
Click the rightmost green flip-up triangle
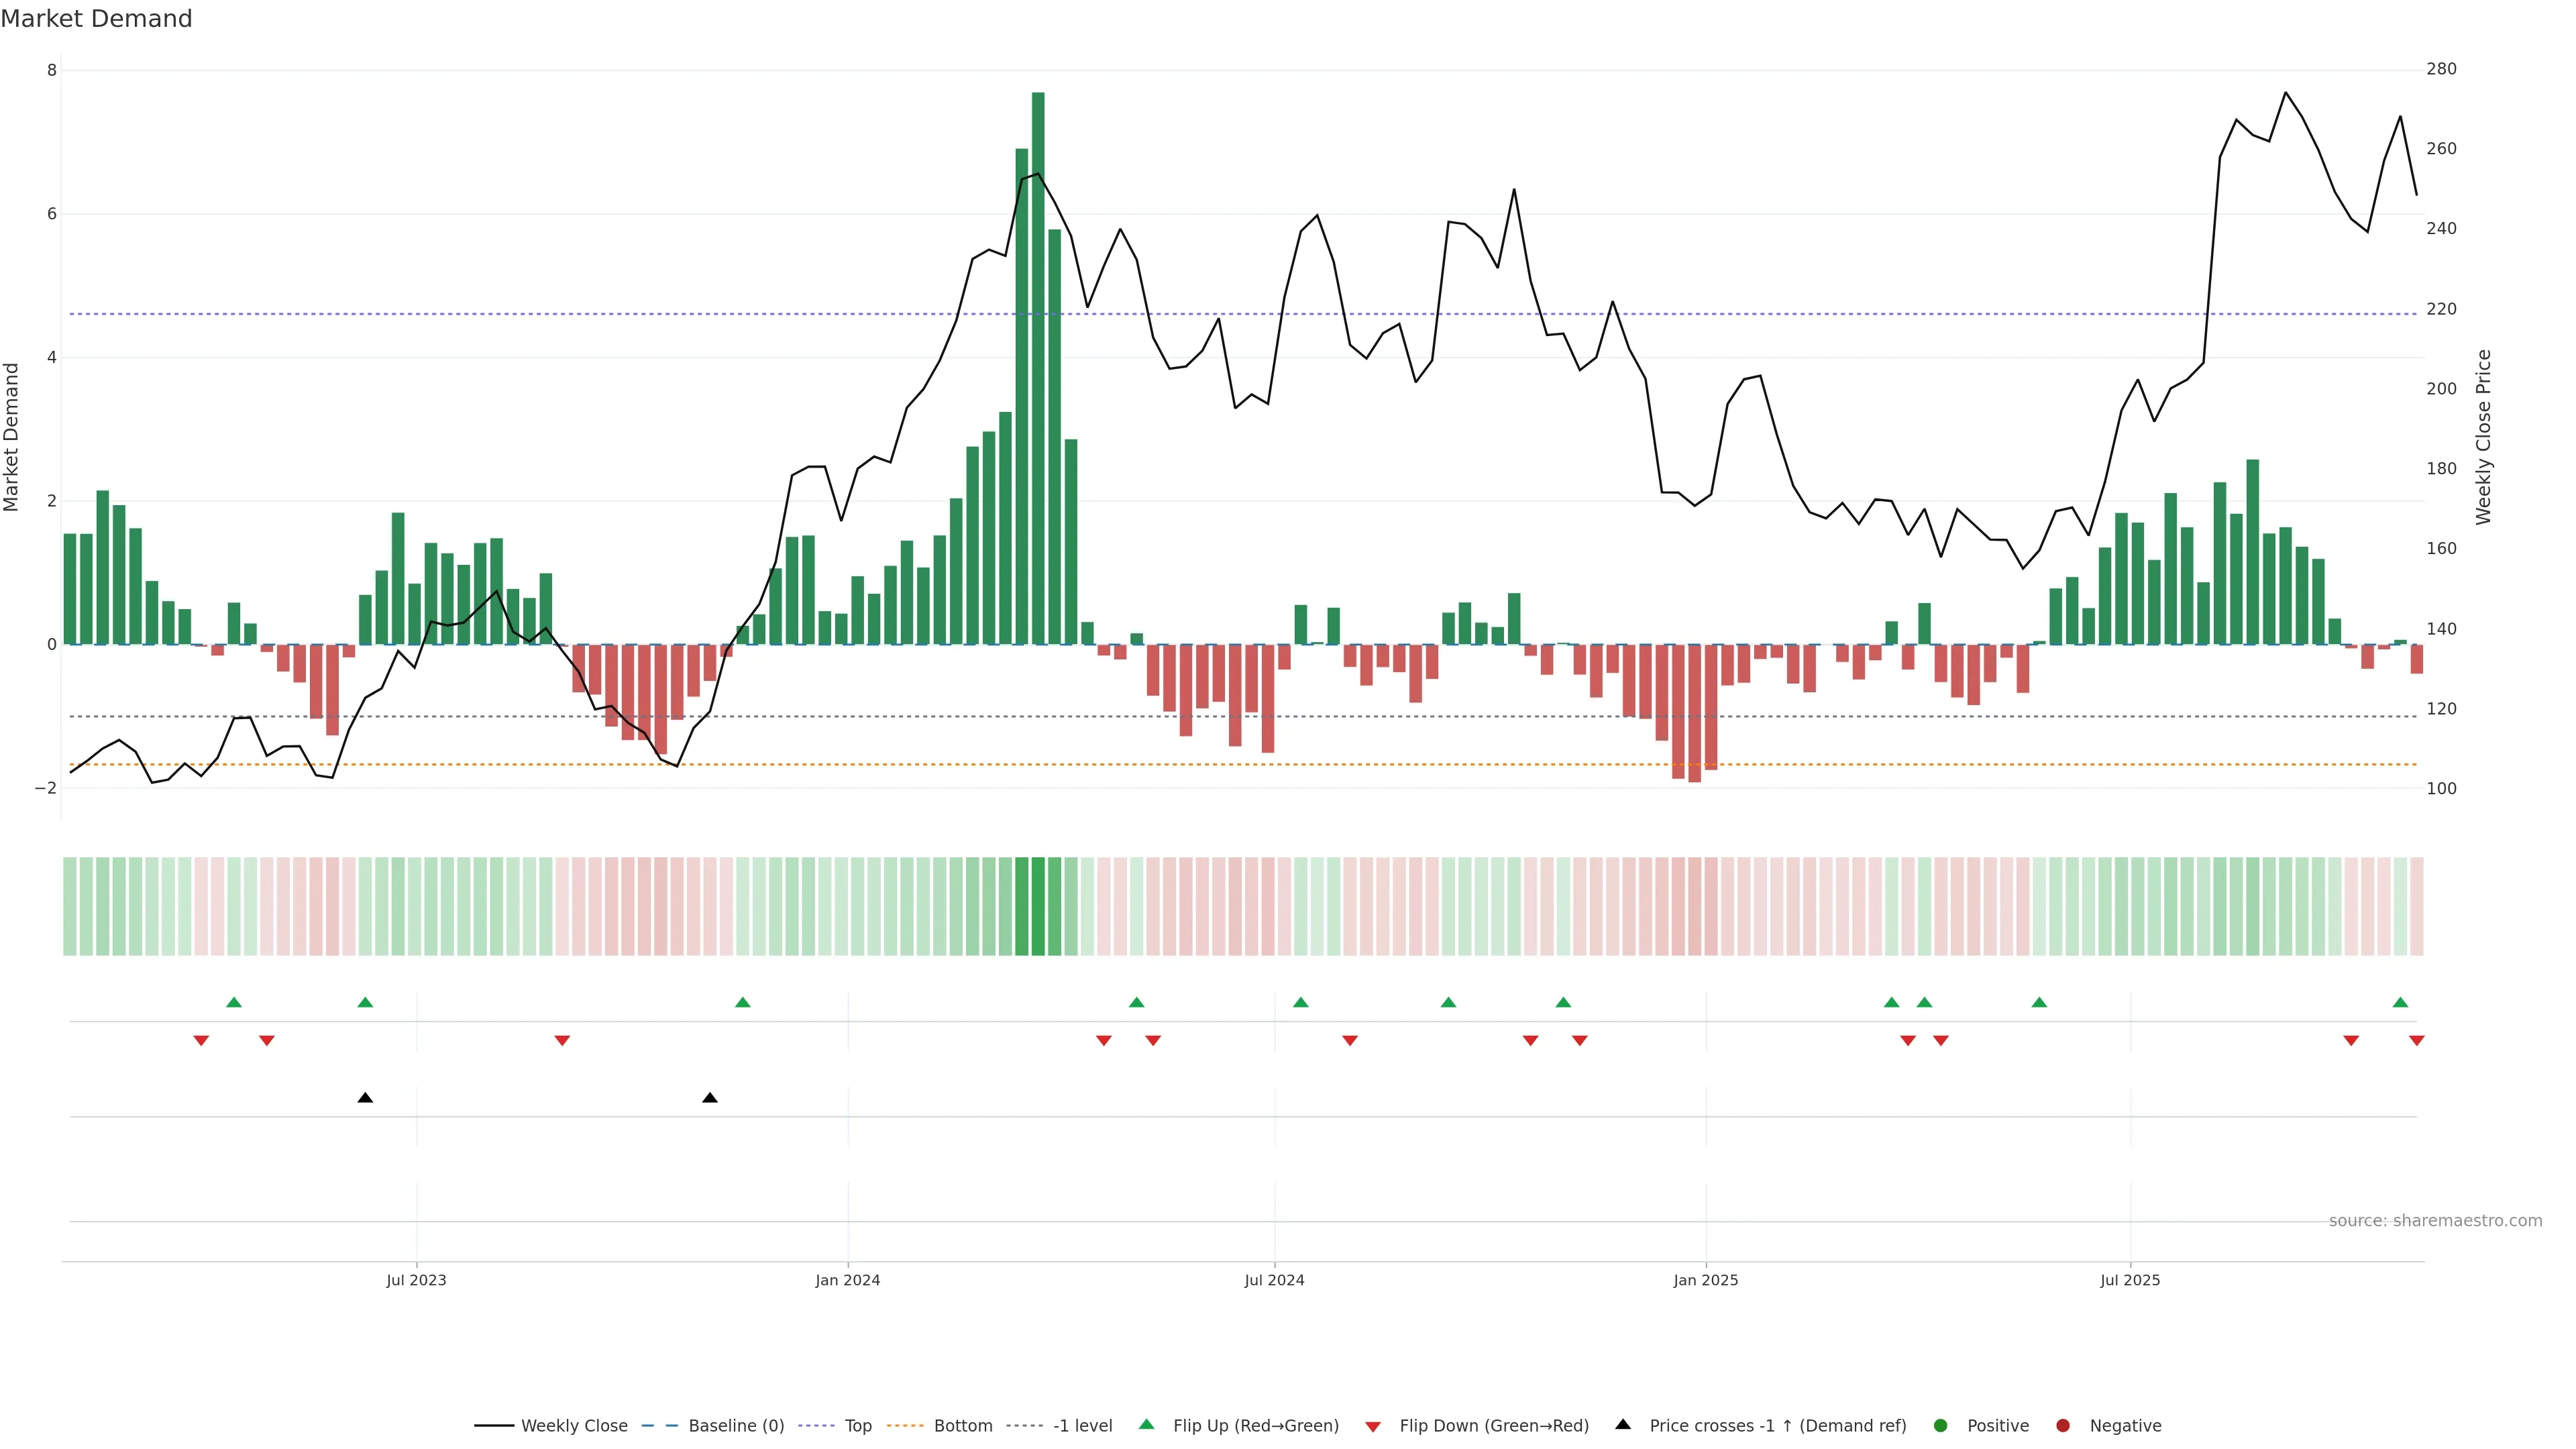(2400, 1002)
